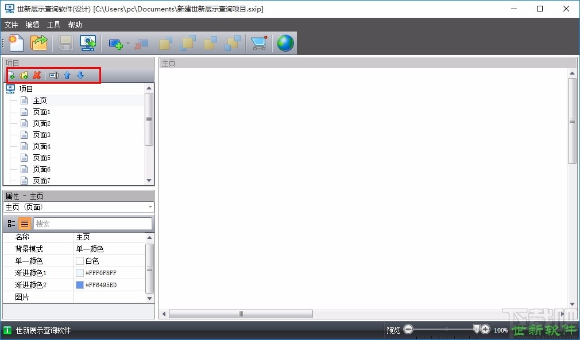
Task: Select 页面5 in the project tree
Action: click(41, 158)
